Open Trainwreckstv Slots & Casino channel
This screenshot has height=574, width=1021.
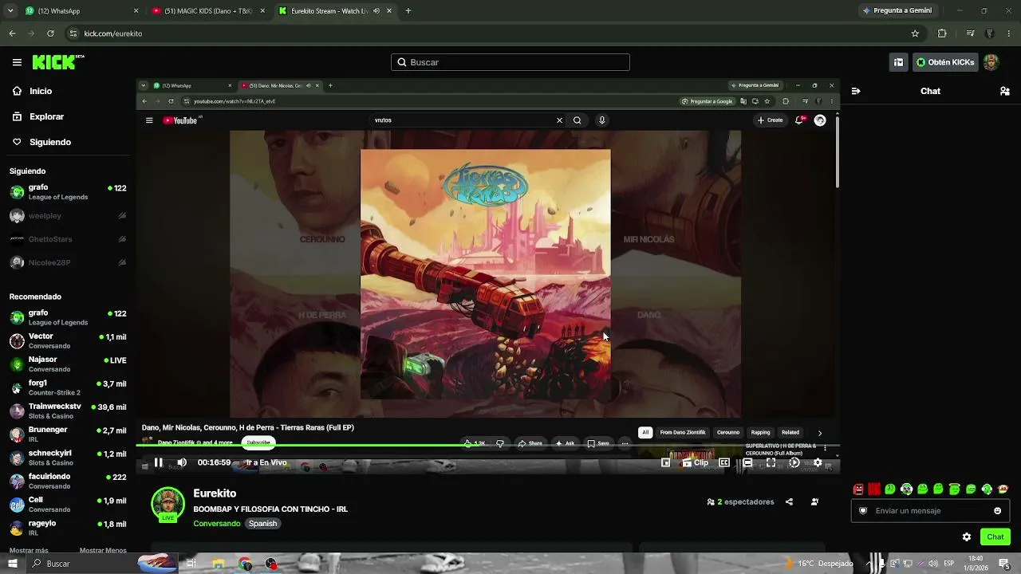coord(68,411)
